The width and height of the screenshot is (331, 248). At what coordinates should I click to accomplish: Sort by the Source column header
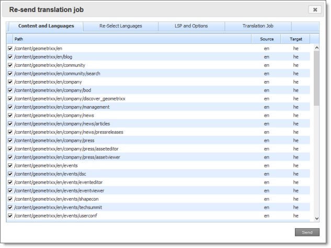point(266,39)
